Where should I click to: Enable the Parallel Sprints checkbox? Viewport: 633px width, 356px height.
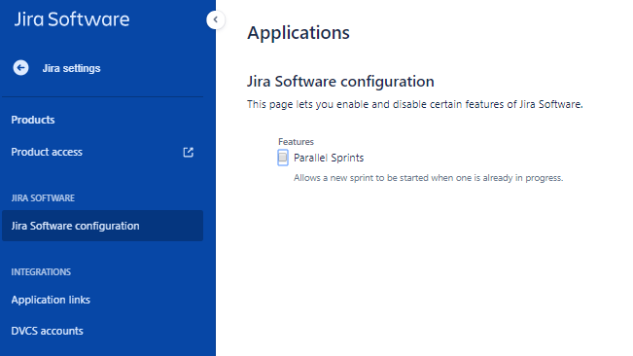[x=283, y=158]
